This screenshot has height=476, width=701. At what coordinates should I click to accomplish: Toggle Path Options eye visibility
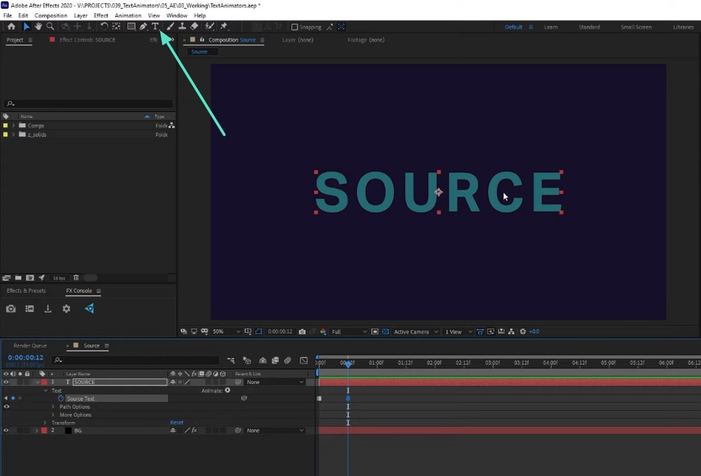point(6,406)
